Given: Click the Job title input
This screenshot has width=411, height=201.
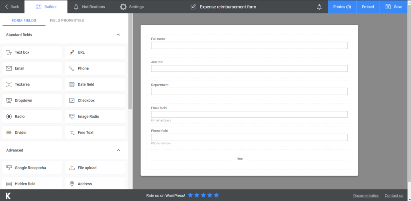Looking at the screenshot, I should 249,68.
